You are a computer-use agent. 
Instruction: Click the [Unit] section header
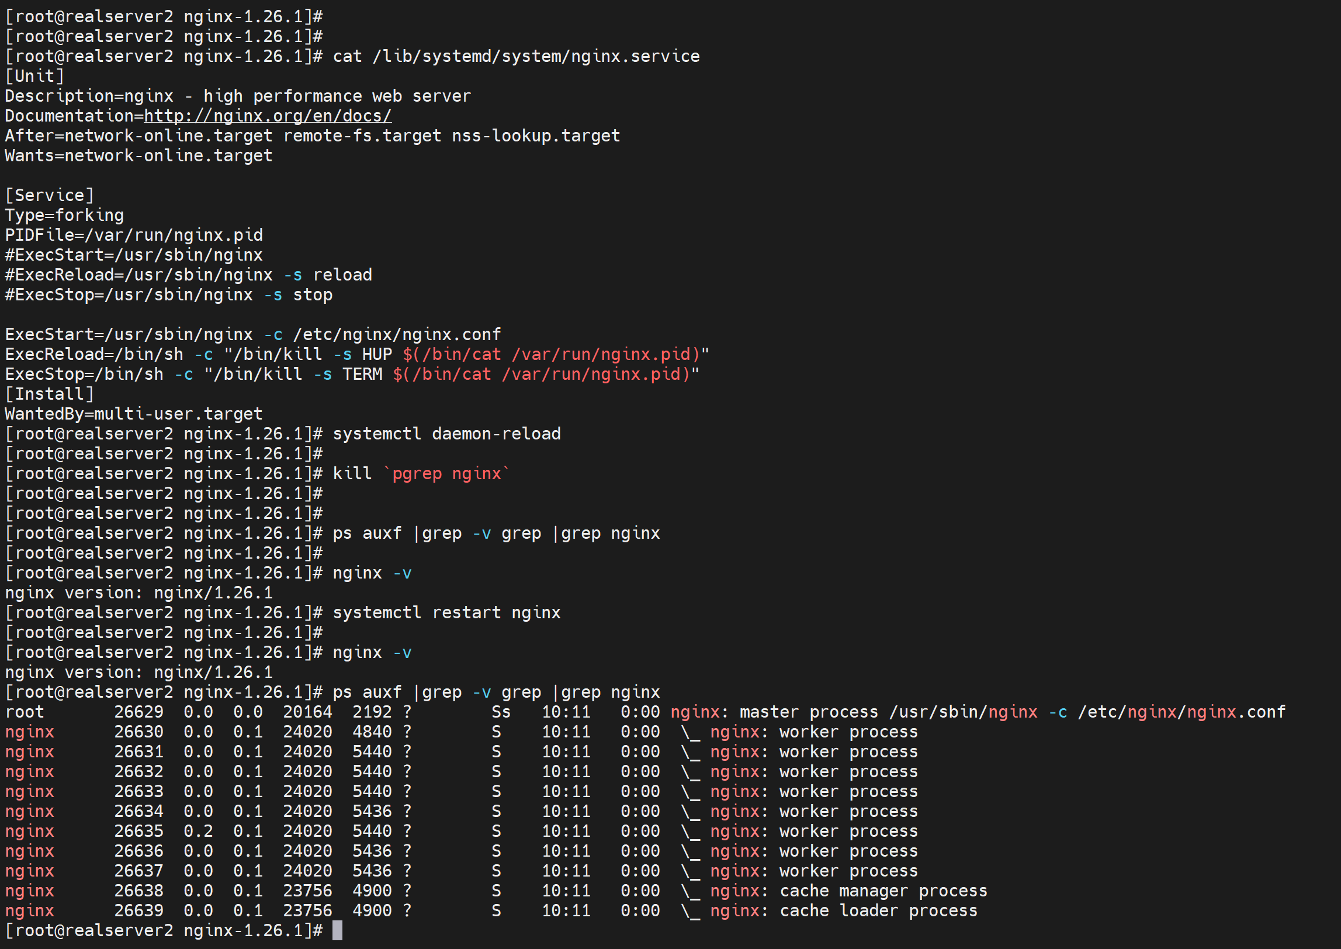tap(34, 76)
